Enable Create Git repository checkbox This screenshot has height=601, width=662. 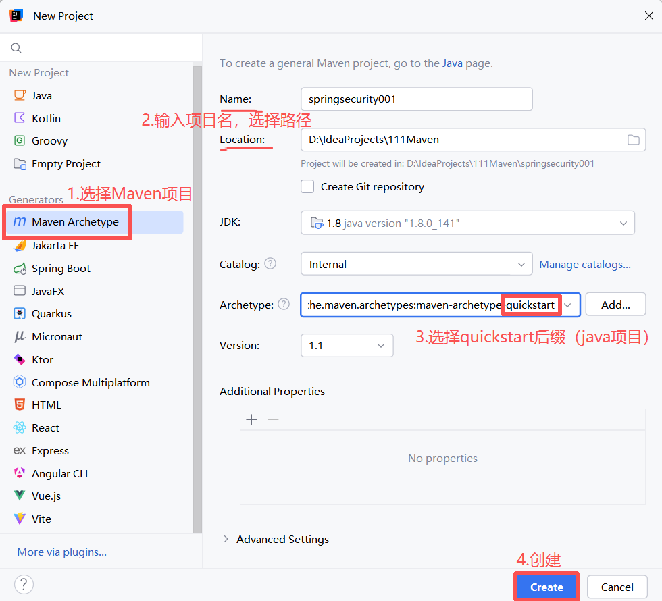[307, 186]
